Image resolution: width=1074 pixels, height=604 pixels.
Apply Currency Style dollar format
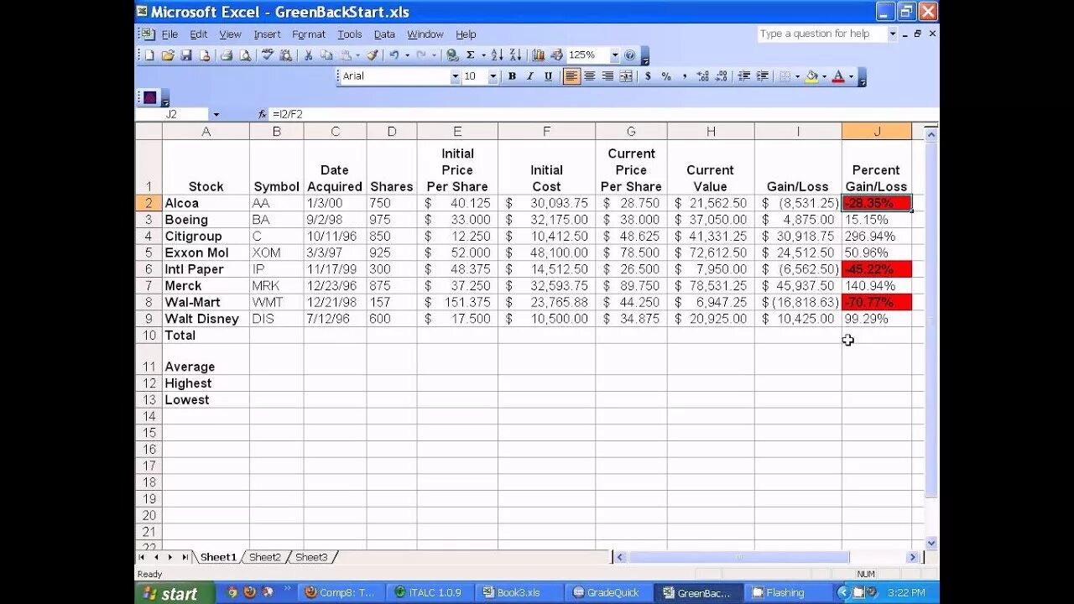[648, 76]
